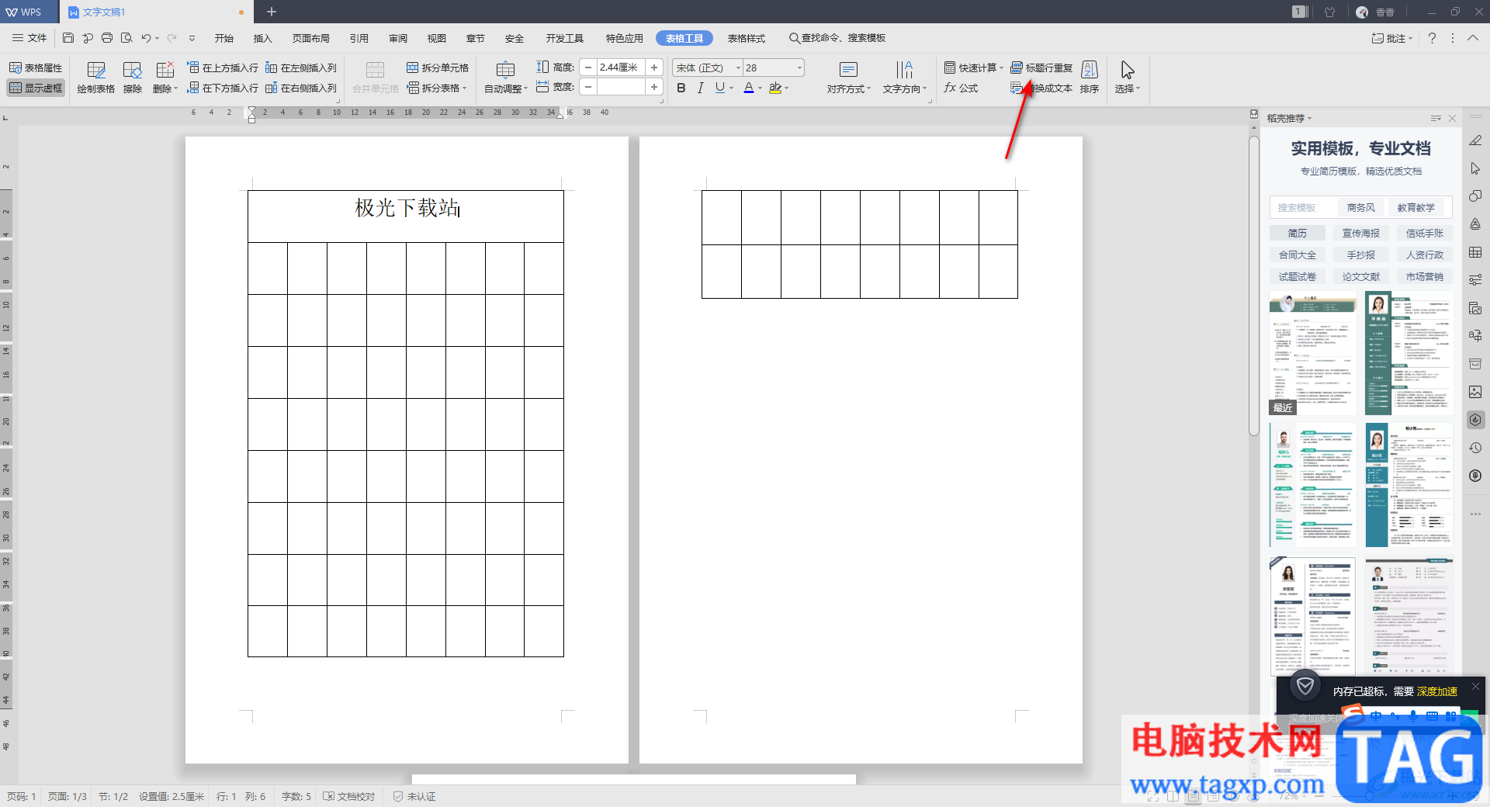Click the Italic formatting icon
This screenshot has height=807, width=1490.
click(x=700, y=88)
